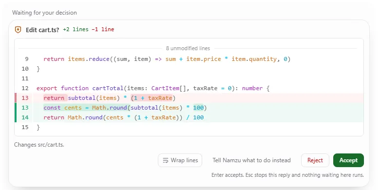Toggle the Wrap lines button
The image size is (380, 190).
(180, 160)
